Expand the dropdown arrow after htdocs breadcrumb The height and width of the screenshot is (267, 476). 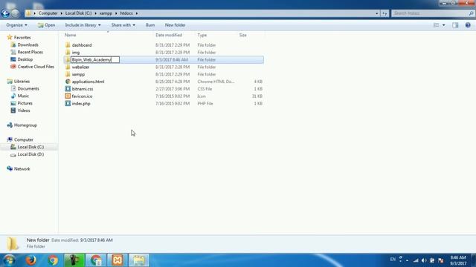click(137, 13)
